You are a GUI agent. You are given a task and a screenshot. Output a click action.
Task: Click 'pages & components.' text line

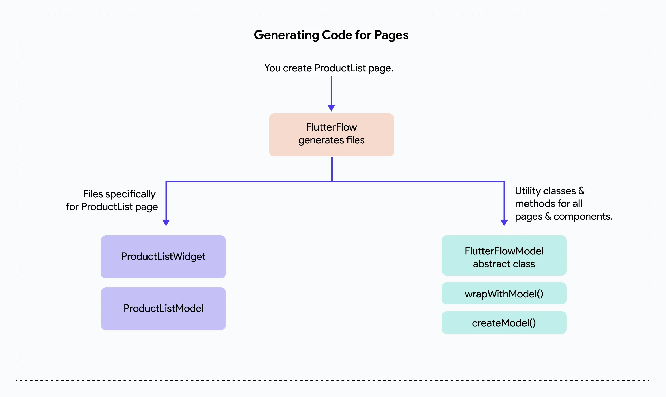564,217
